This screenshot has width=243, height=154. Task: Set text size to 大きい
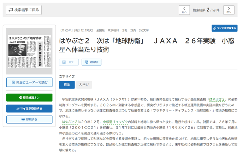pyautogui.click(x=84, y=85)
